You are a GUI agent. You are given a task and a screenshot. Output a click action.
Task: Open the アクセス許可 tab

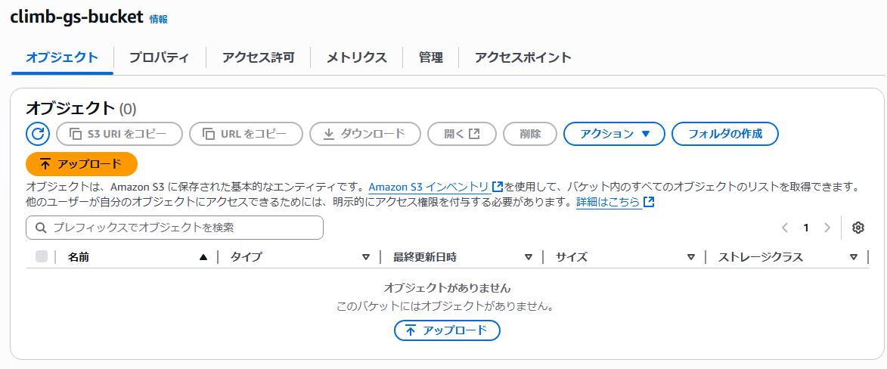tap(258, 57)
